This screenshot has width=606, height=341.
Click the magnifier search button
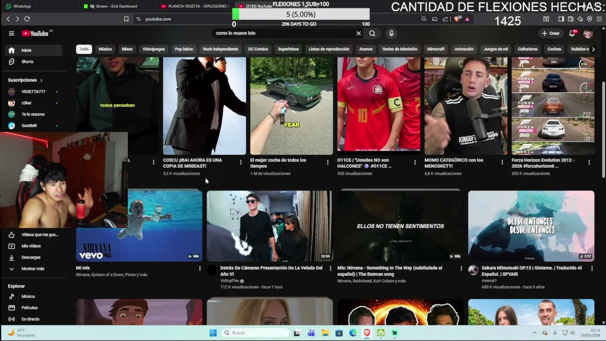372,33
